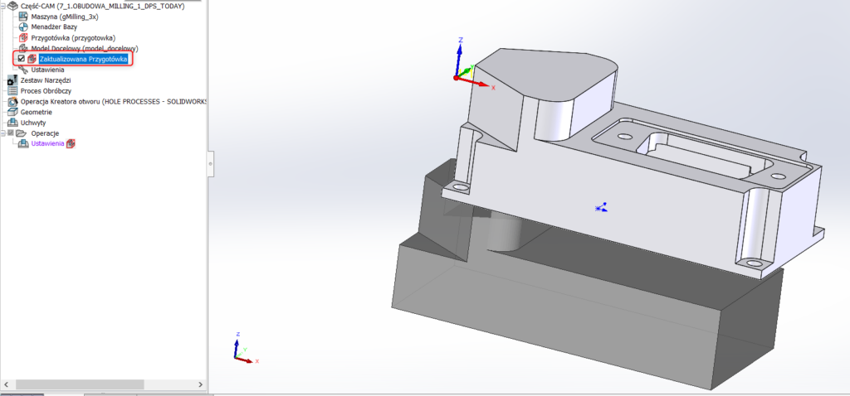Click the Zestaw Narzędzi tool set icon

pyautogui.click(x=12, y=80)
